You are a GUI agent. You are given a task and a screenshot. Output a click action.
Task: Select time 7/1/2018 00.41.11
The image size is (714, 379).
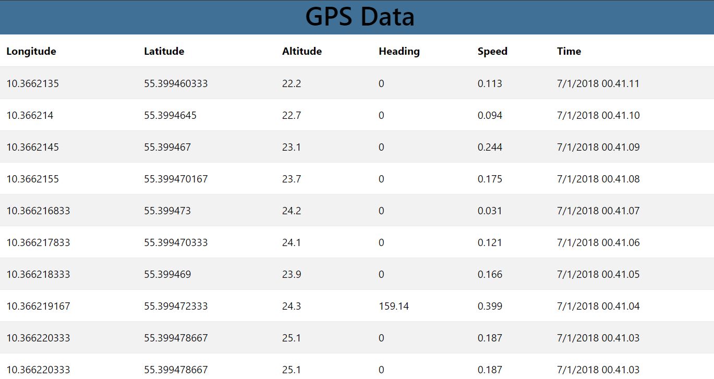click(x=598, y=83)
